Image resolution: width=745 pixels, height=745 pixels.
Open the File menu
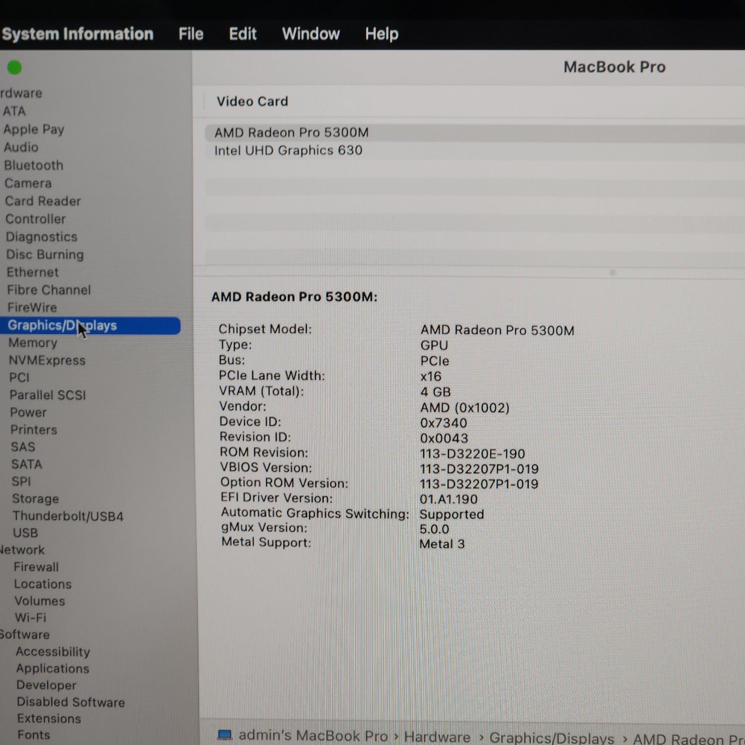tap(191, 34)
